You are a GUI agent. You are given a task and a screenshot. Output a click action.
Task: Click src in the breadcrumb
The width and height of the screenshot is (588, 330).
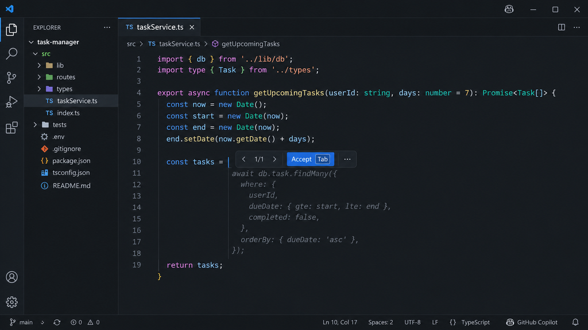click(131, 44)
